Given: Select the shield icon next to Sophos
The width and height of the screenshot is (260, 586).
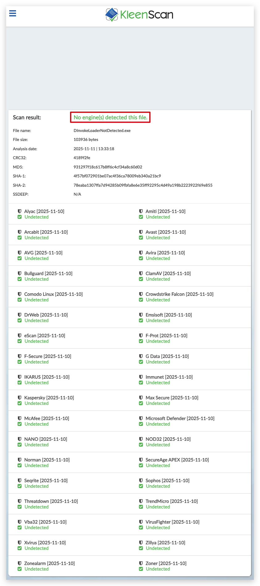Looking at the screenshot, I should click(x=141, y=481).
